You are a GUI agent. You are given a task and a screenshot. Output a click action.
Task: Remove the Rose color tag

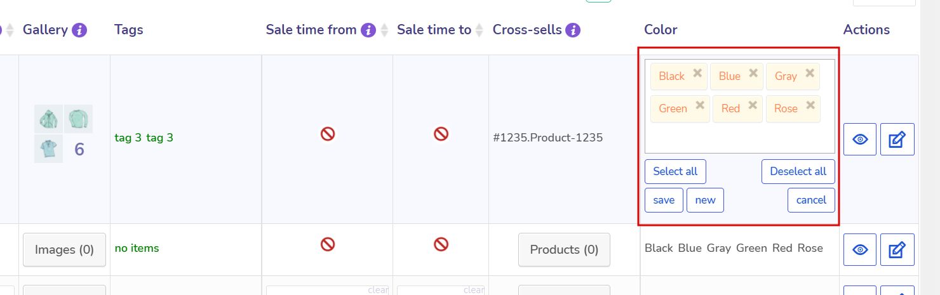coord(810,105)
